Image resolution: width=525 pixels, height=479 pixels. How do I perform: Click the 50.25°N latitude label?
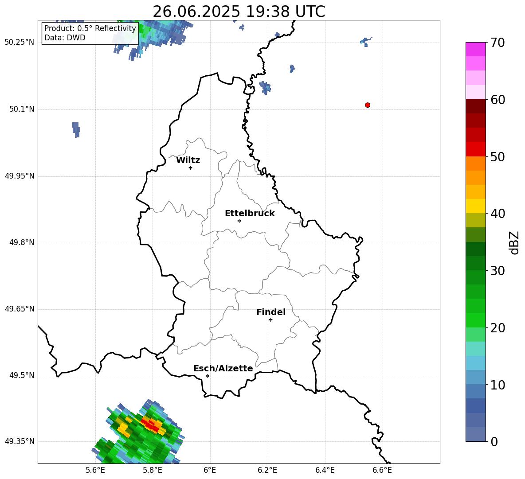pos(20,42)
